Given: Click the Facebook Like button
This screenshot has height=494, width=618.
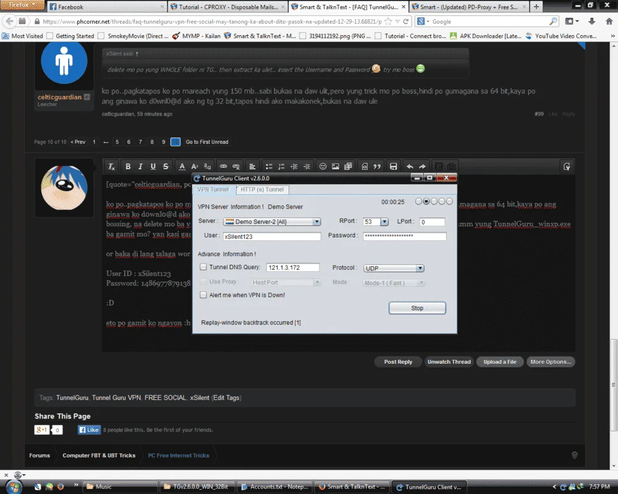Looking at the screenshot, I should [x=89, y=430].
